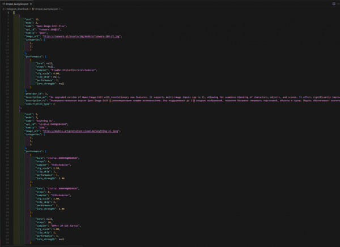This screenshot has width=340, height=247.
Task: Place cursor on "cfg_scale": 5.00
Action: pyautogui.click(x=48, y=229)
